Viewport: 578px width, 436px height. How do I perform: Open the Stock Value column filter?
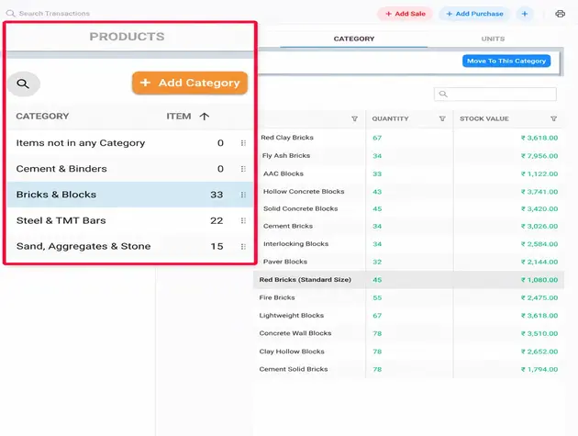click(553, 118)
